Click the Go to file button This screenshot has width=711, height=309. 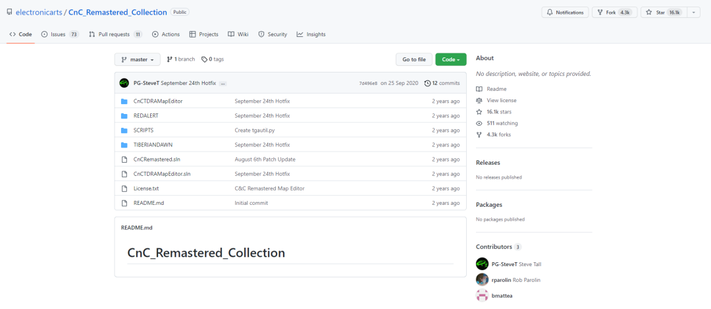(414, 59)
